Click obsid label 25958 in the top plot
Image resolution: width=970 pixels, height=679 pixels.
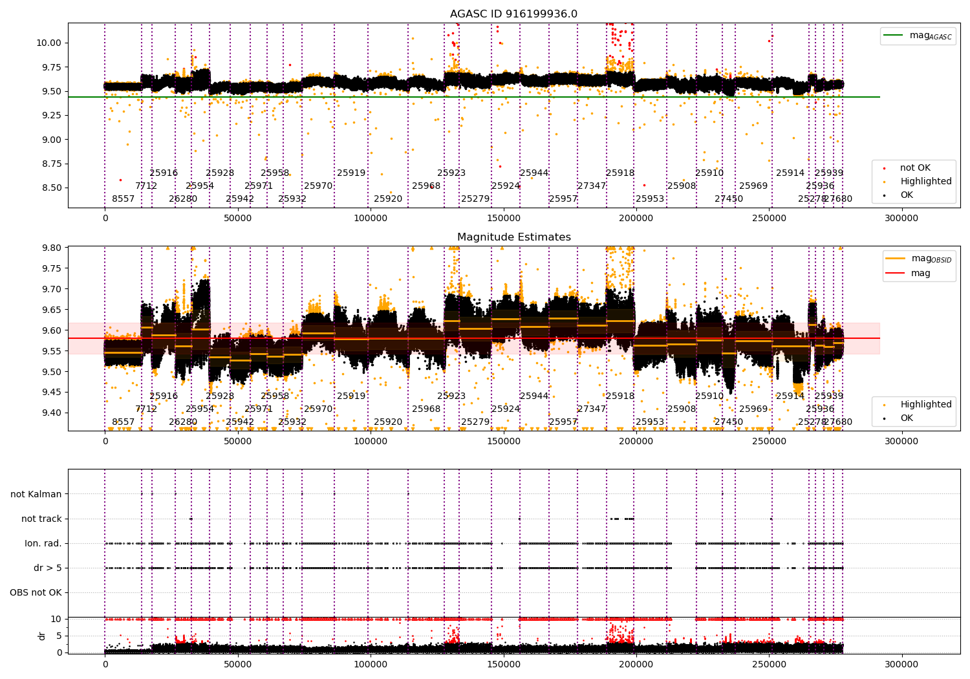(275, 173)
